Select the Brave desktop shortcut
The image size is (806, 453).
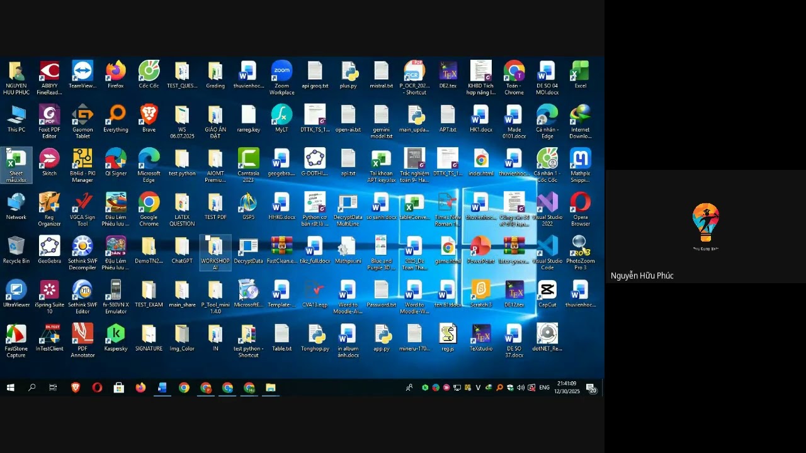coord(149,119)
